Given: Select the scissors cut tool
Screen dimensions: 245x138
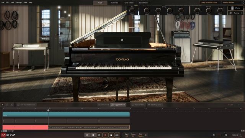Looking at the screenshot, I should (x=12, y=105).
